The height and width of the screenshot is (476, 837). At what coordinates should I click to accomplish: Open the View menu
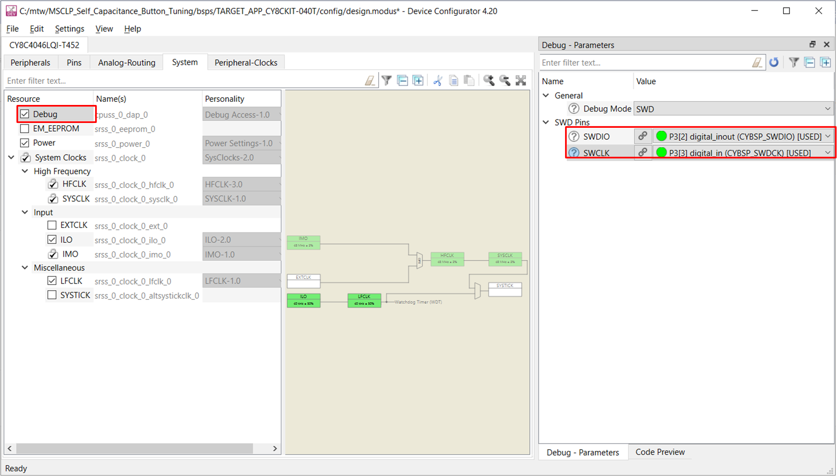click(x=104, y=29)
